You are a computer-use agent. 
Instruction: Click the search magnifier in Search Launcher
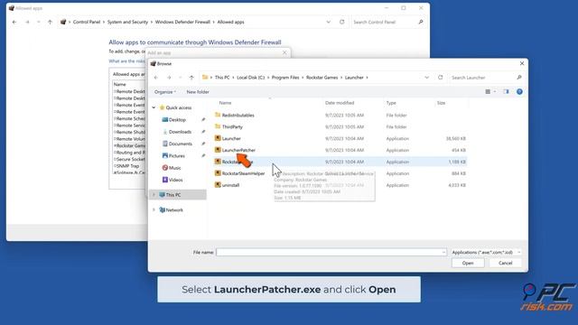519,78
